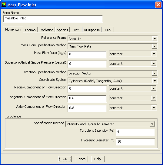The width and height of the screenshot is (163, 165).
Task: Focus the Hydraulic Diameter input field
Action: point(135,142)
